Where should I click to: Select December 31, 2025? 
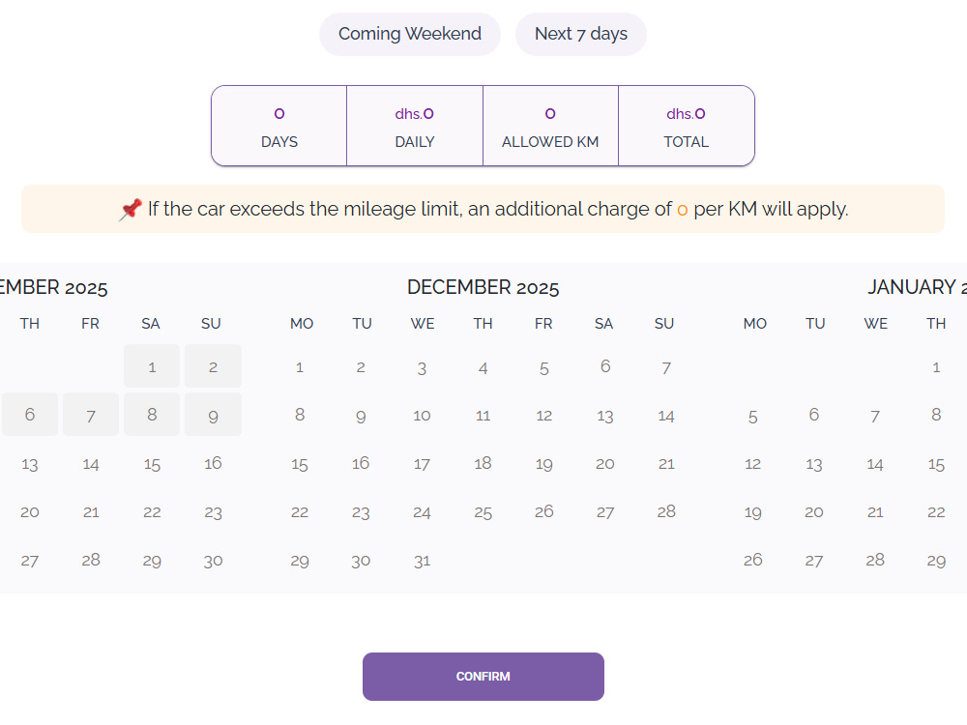point(422,561)
